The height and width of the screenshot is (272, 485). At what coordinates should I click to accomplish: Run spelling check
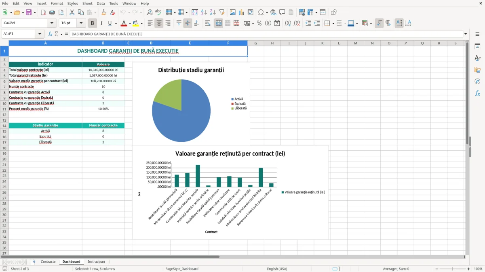tap(158, 12)
